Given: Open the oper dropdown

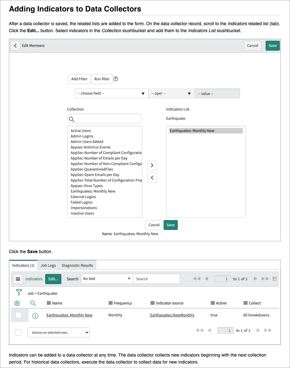Looking at the screenshot, I should tap(171, 93).
